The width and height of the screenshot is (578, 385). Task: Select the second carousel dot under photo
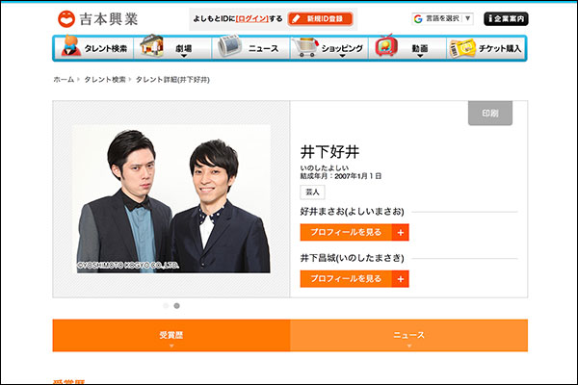pyautogui.click(x=176, y=305)
